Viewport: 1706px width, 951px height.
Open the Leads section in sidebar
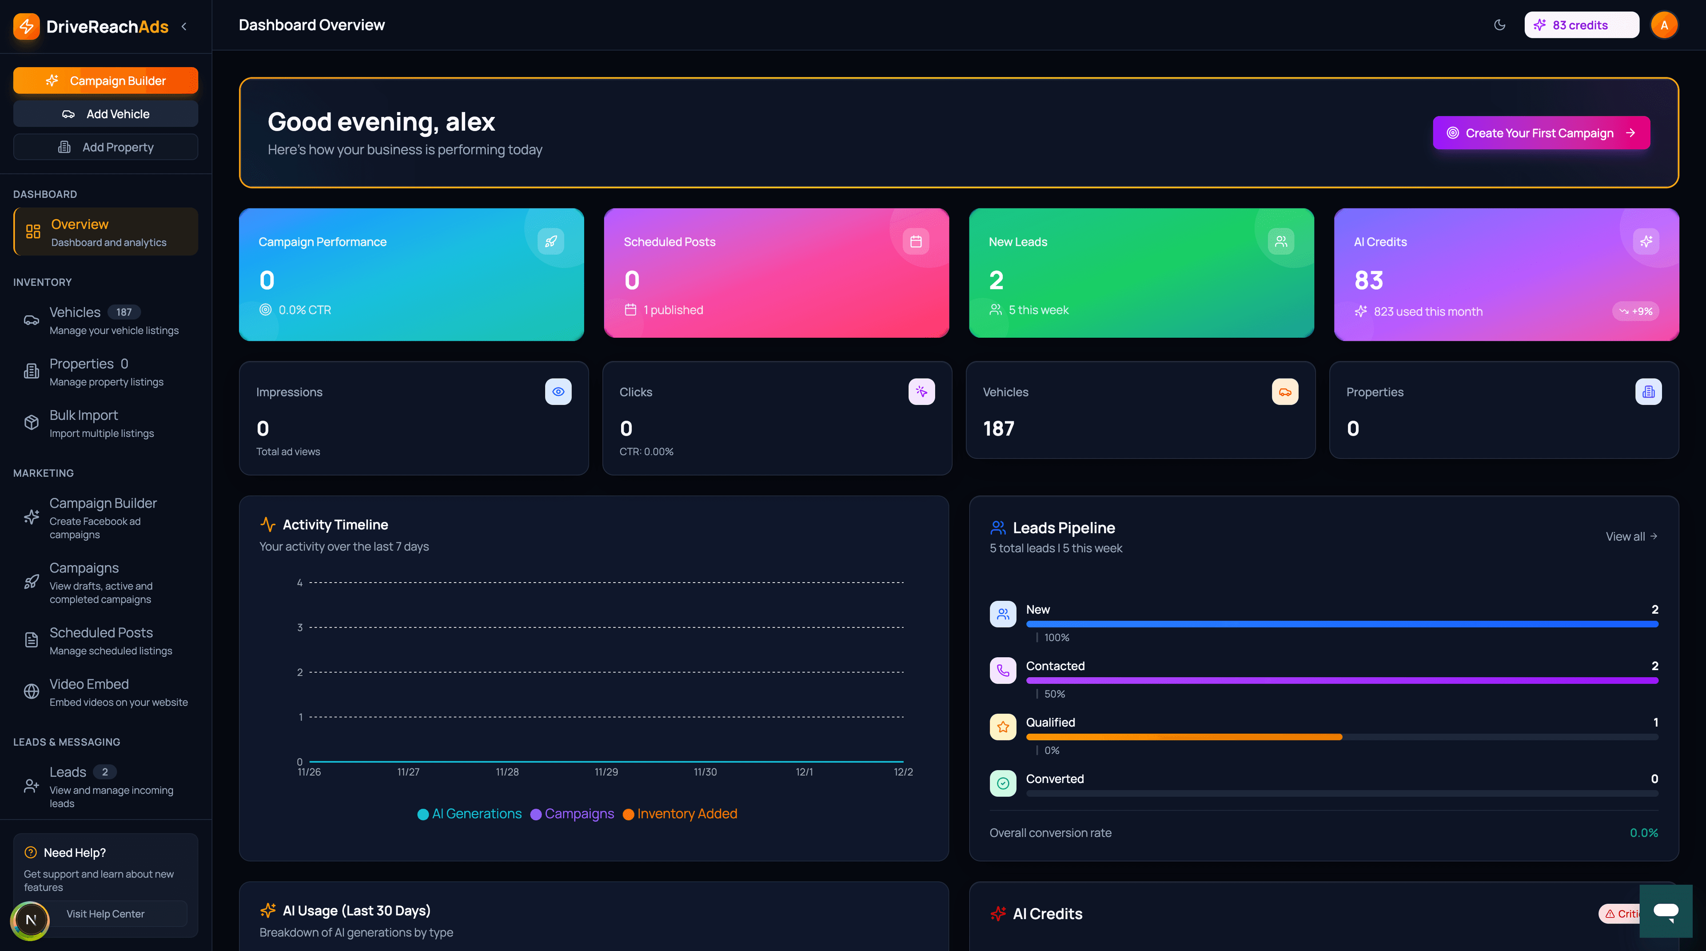(68, 771)
